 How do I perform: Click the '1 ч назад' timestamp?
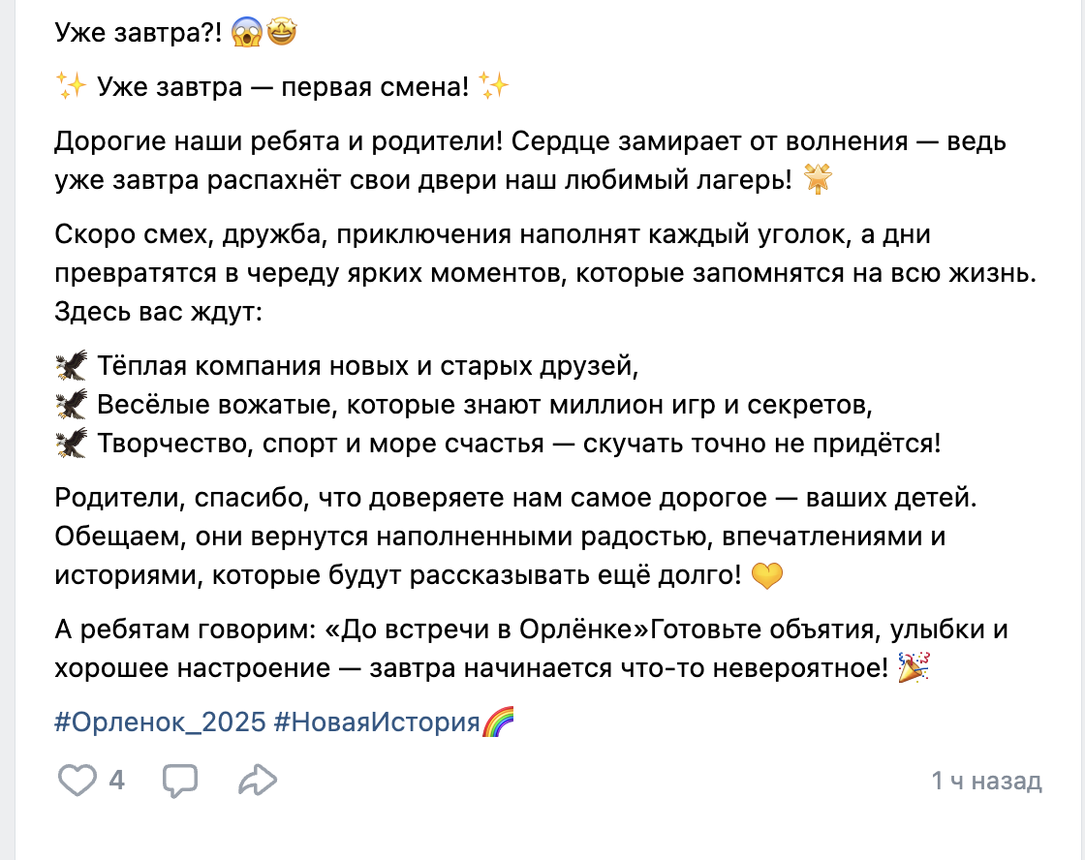tap(986, 781)
